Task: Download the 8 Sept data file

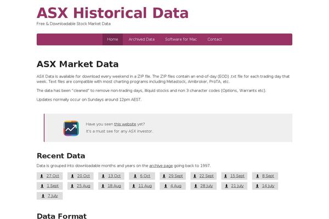Action: [x=265, y=176]
